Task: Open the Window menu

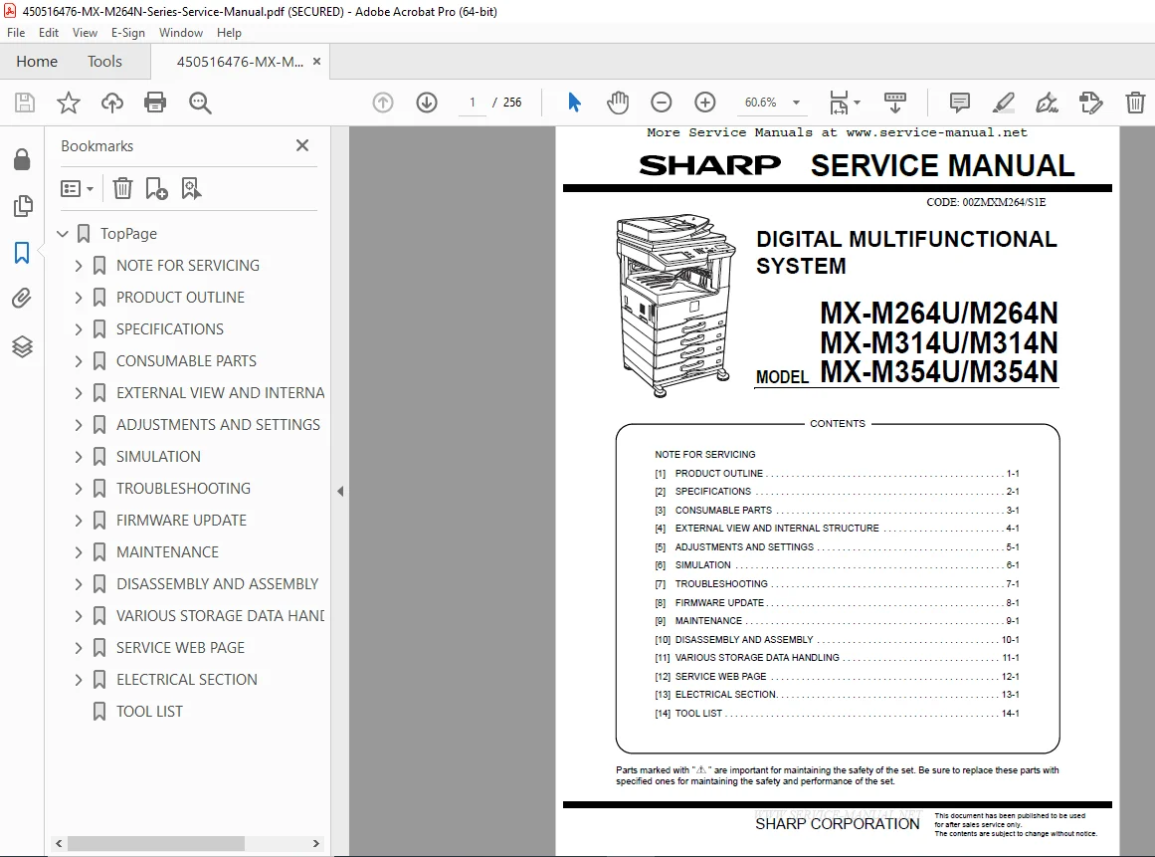Action: tap(180, 33)
